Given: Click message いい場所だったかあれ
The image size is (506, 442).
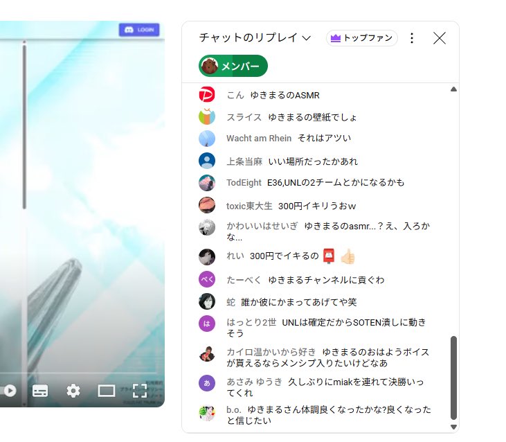Looking at the screenshot, I should [x=313, y=161].
